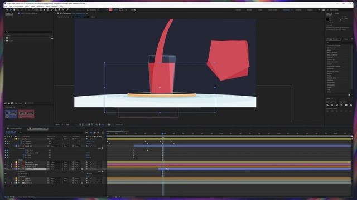
Task: Select the Hand tool
Action: click(x=14, y=10)
